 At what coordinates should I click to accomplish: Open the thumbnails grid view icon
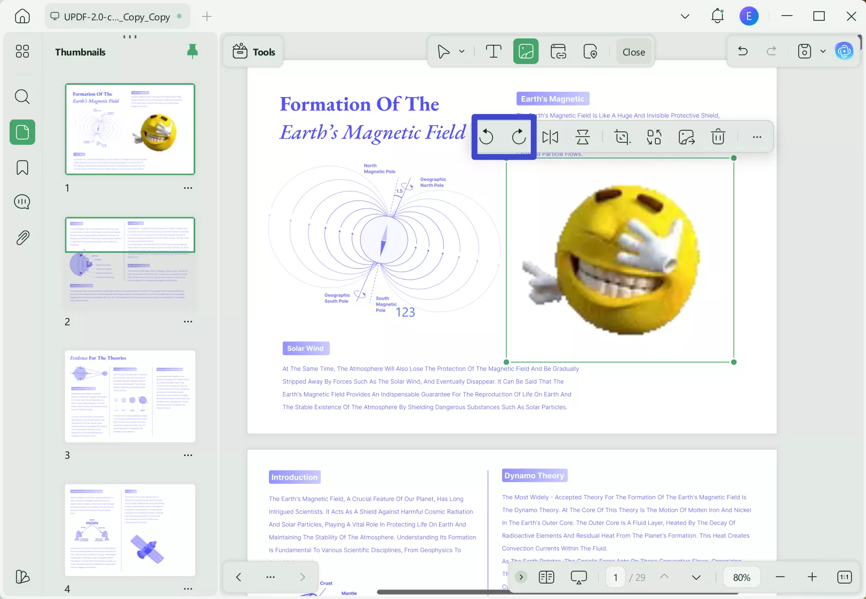click(x=22, y=51)
